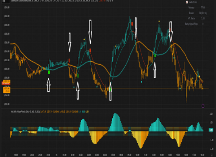The height and width of the screenshot is (157, 216).
Task: Click the orange current price label on axis
Action: [x=7, y=89]
